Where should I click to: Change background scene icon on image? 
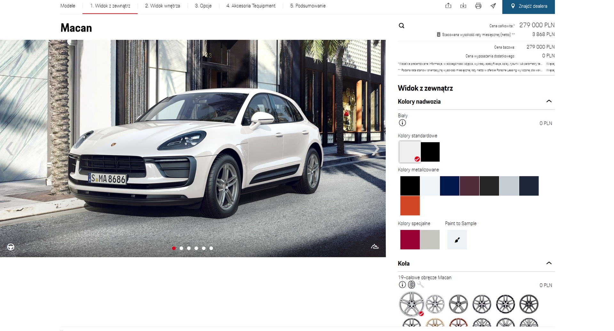(x=375, y=246)
